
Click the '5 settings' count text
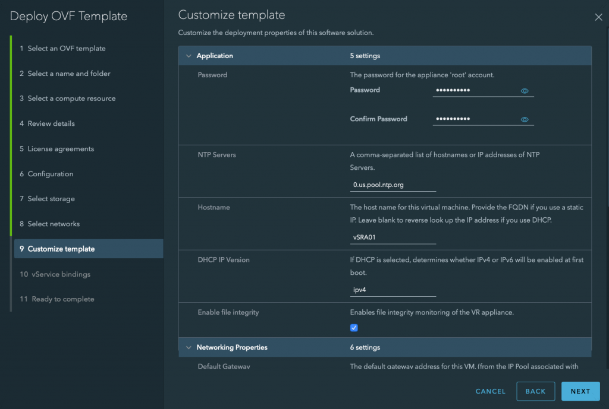pos(365,56)
